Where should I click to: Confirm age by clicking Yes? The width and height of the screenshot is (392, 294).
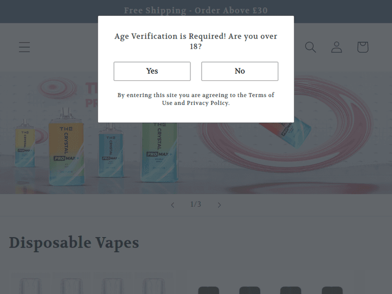pos(152,71)
